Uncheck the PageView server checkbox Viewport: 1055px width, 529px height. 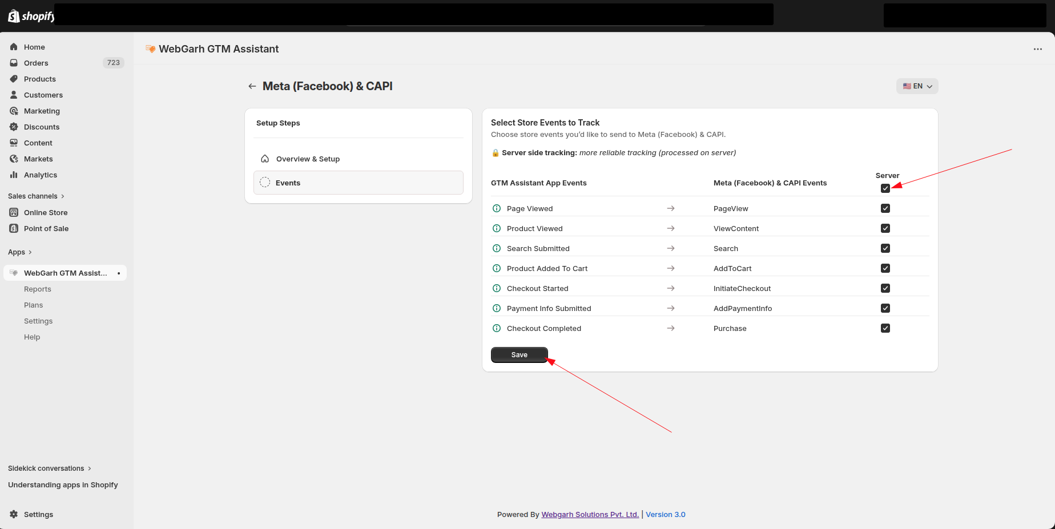pos(885,208)
